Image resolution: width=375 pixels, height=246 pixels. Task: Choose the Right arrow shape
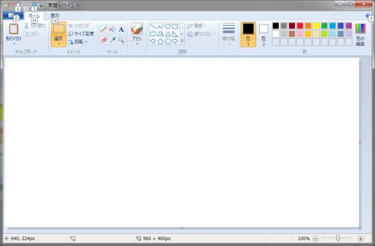point(175,41)
